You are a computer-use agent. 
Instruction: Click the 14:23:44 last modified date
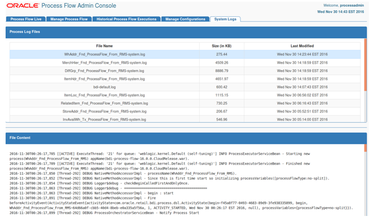click(302, 54)
